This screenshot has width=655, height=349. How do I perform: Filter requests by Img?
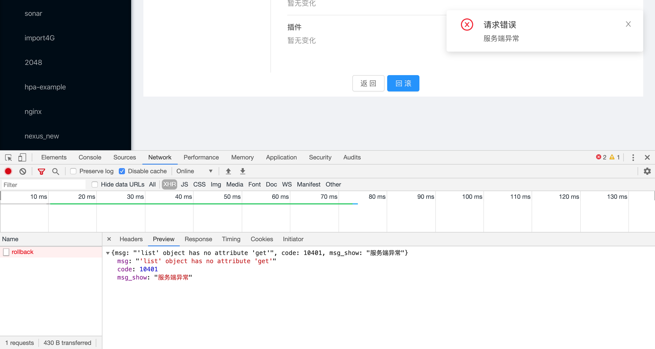216,184
